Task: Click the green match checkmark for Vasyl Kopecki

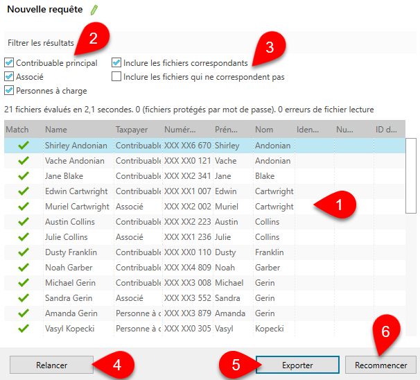Action: (24, 329)
